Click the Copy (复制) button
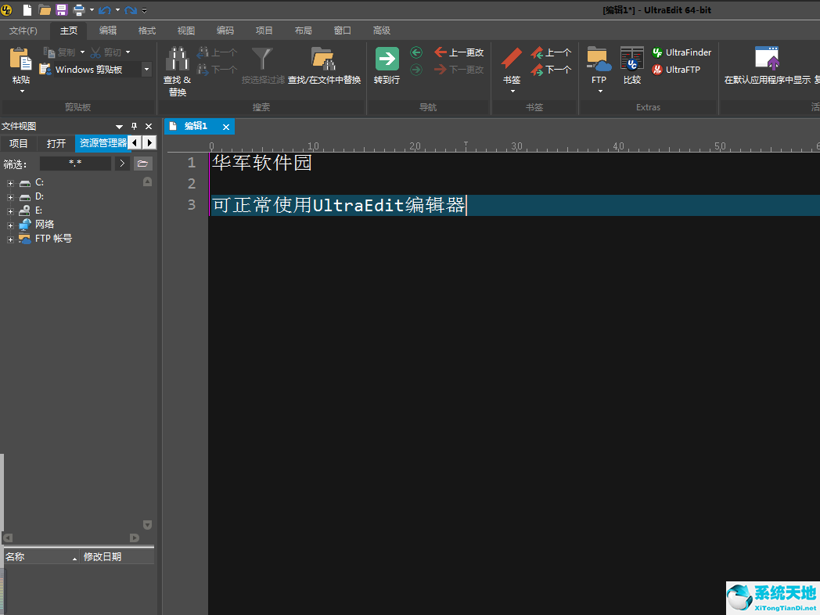This screenshot has height=615, width=820. tap(59, 52)
